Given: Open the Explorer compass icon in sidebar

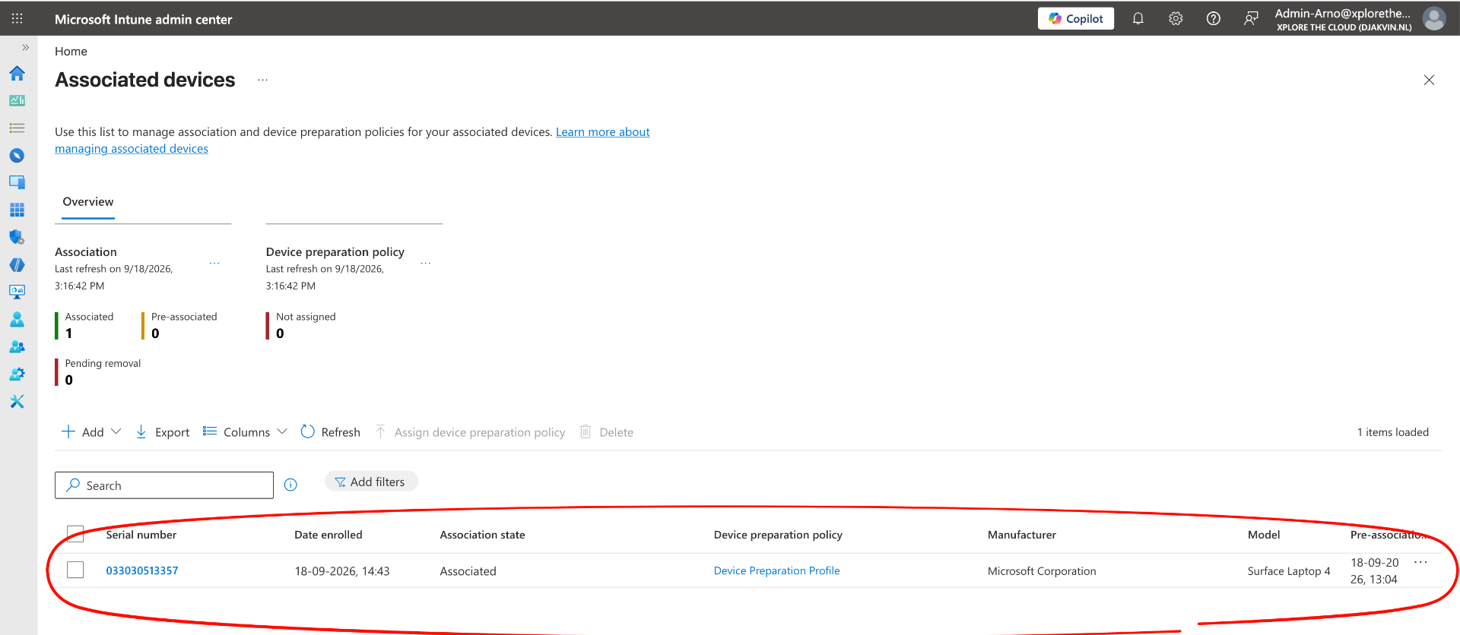Looking at the screenshot, I should click(17, 155).
